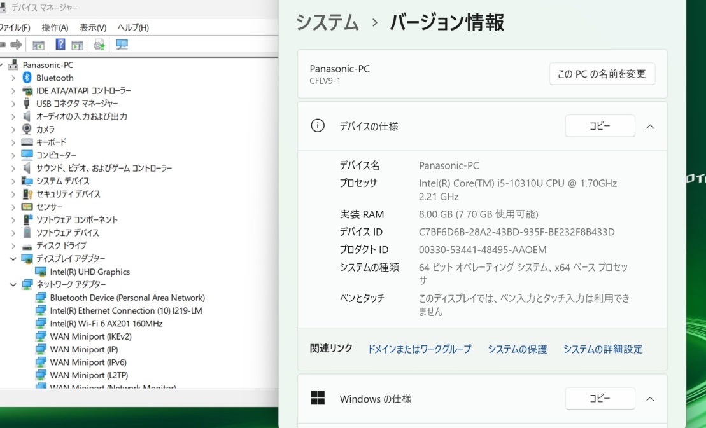Toggle the show/hide action pane toolbar icon
Screen dimensions: 706x428
tap(78, 45)
